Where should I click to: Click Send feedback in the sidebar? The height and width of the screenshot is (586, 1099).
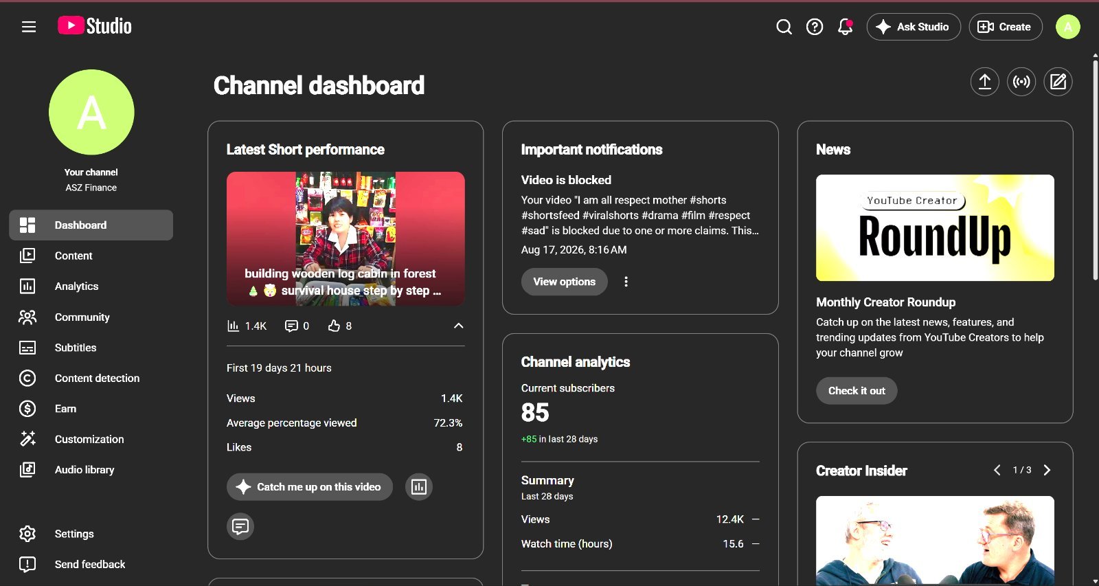[91, 565]
